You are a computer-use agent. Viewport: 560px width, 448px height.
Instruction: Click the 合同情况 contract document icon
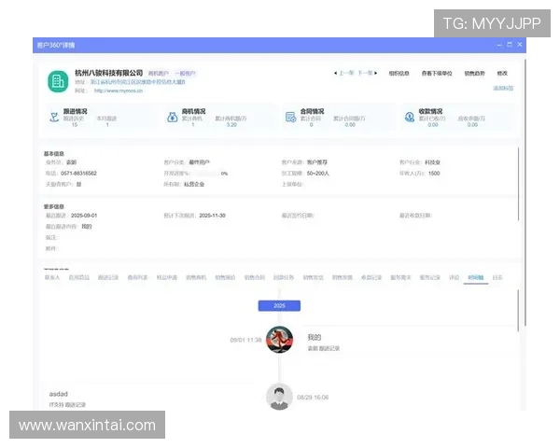point(290,117)
